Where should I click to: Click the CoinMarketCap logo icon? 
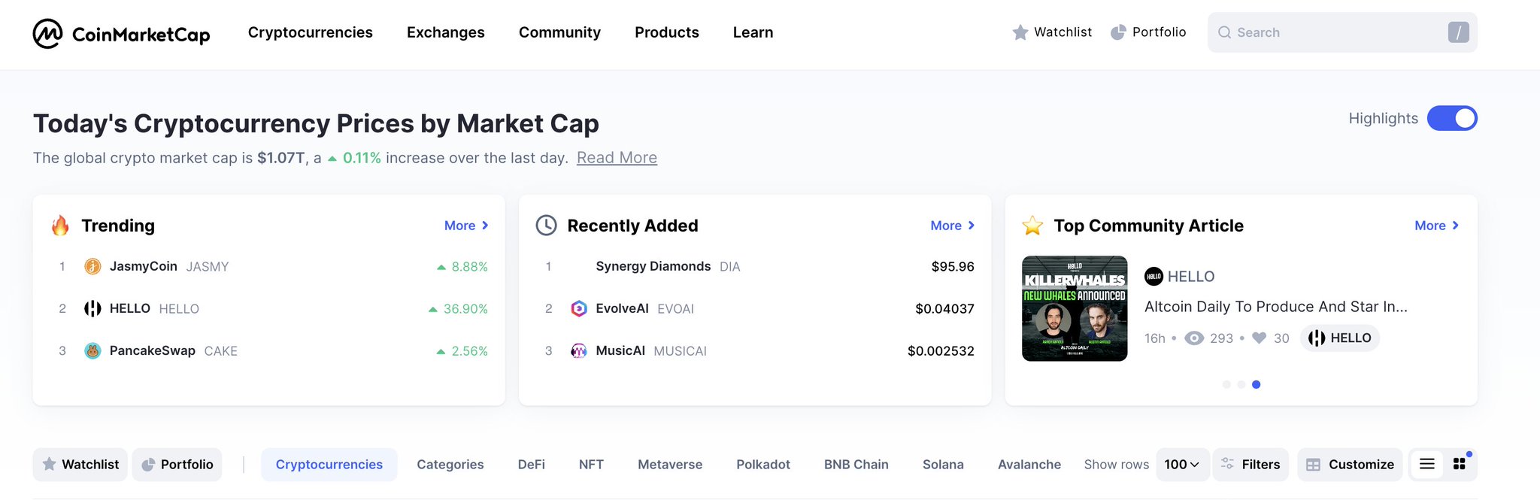(47, 33)
